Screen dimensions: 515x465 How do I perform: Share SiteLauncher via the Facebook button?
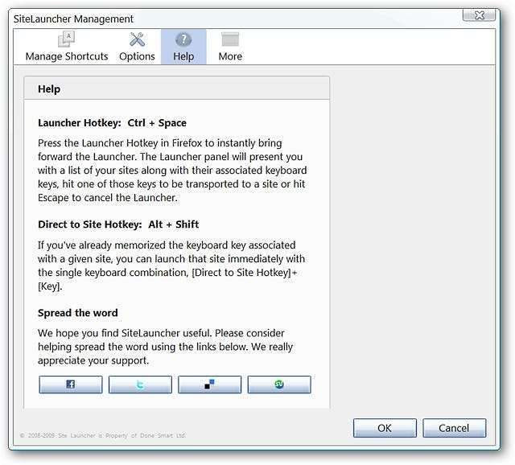pos(71,385)
